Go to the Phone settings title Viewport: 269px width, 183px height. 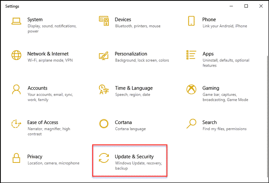pos(209,19)
